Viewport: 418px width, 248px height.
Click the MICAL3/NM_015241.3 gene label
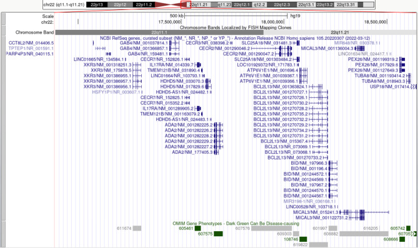click(x=316, y=212)
